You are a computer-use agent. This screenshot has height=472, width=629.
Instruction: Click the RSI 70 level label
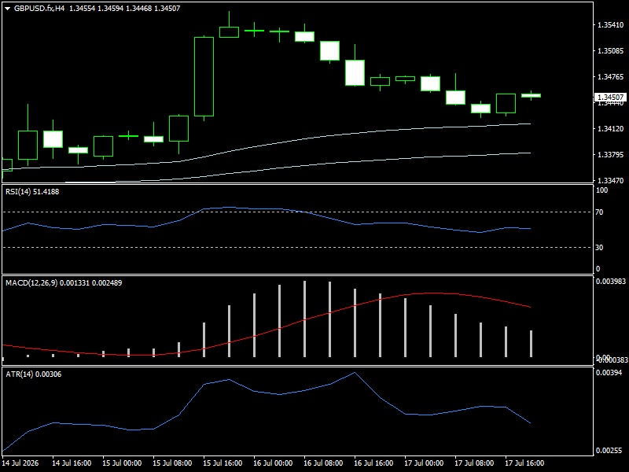(599, 212)
